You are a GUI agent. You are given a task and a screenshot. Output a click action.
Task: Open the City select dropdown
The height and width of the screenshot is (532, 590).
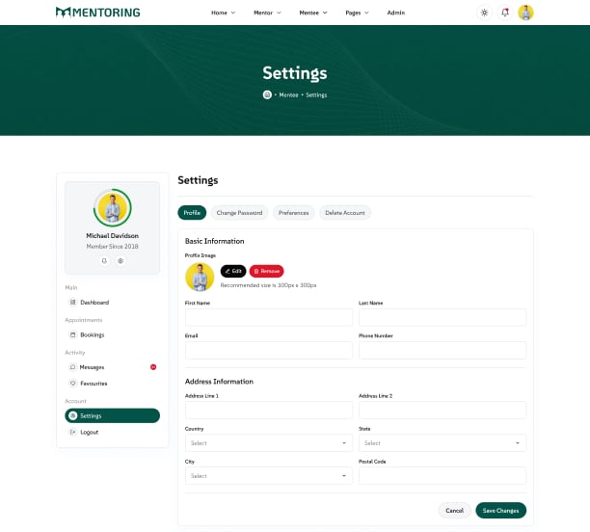pyautogui.click(x=269, y=475)
